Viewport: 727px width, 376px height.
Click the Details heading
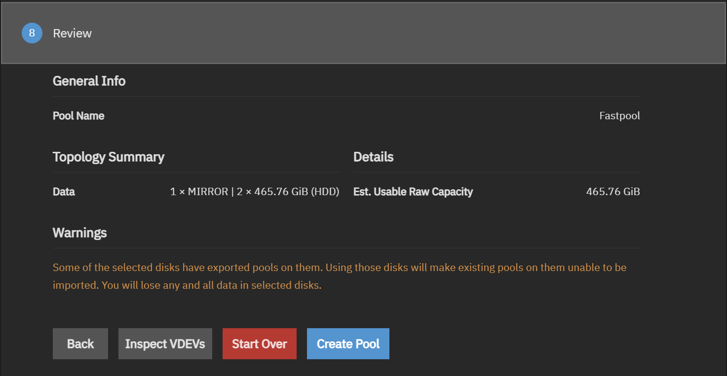coord(373,157)
